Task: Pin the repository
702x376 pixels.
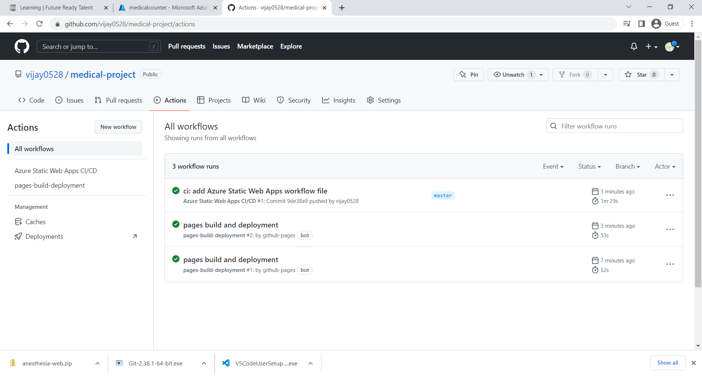Action: (x=469, y=74)
